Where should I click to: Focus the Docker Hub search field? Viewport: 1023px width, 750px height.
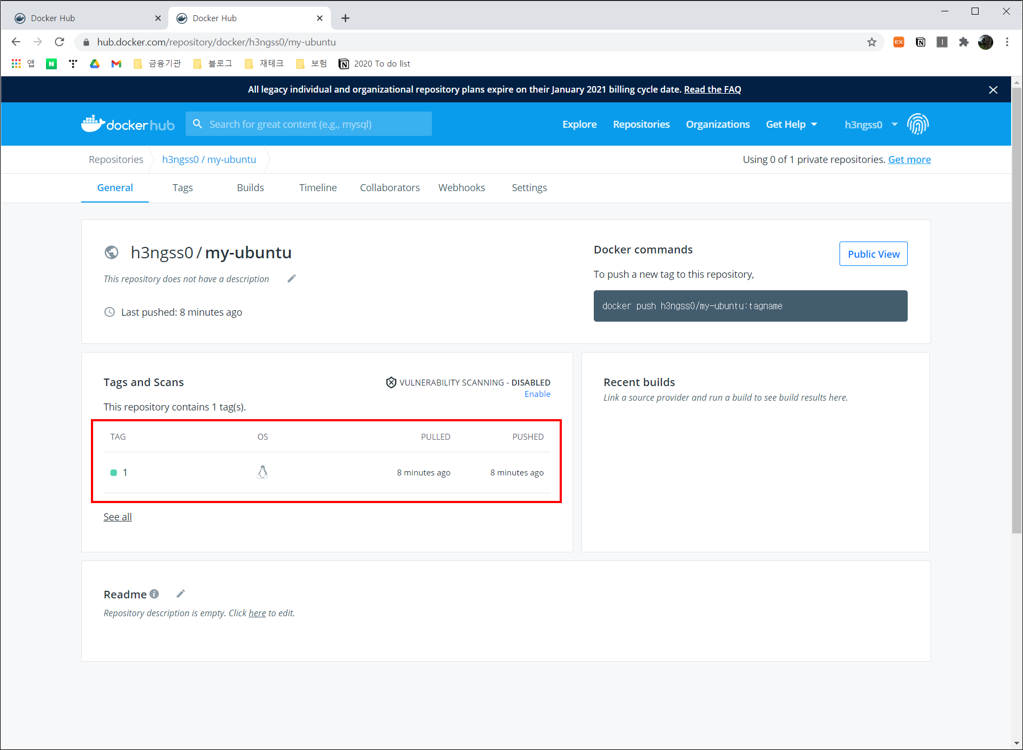[309, 124]
